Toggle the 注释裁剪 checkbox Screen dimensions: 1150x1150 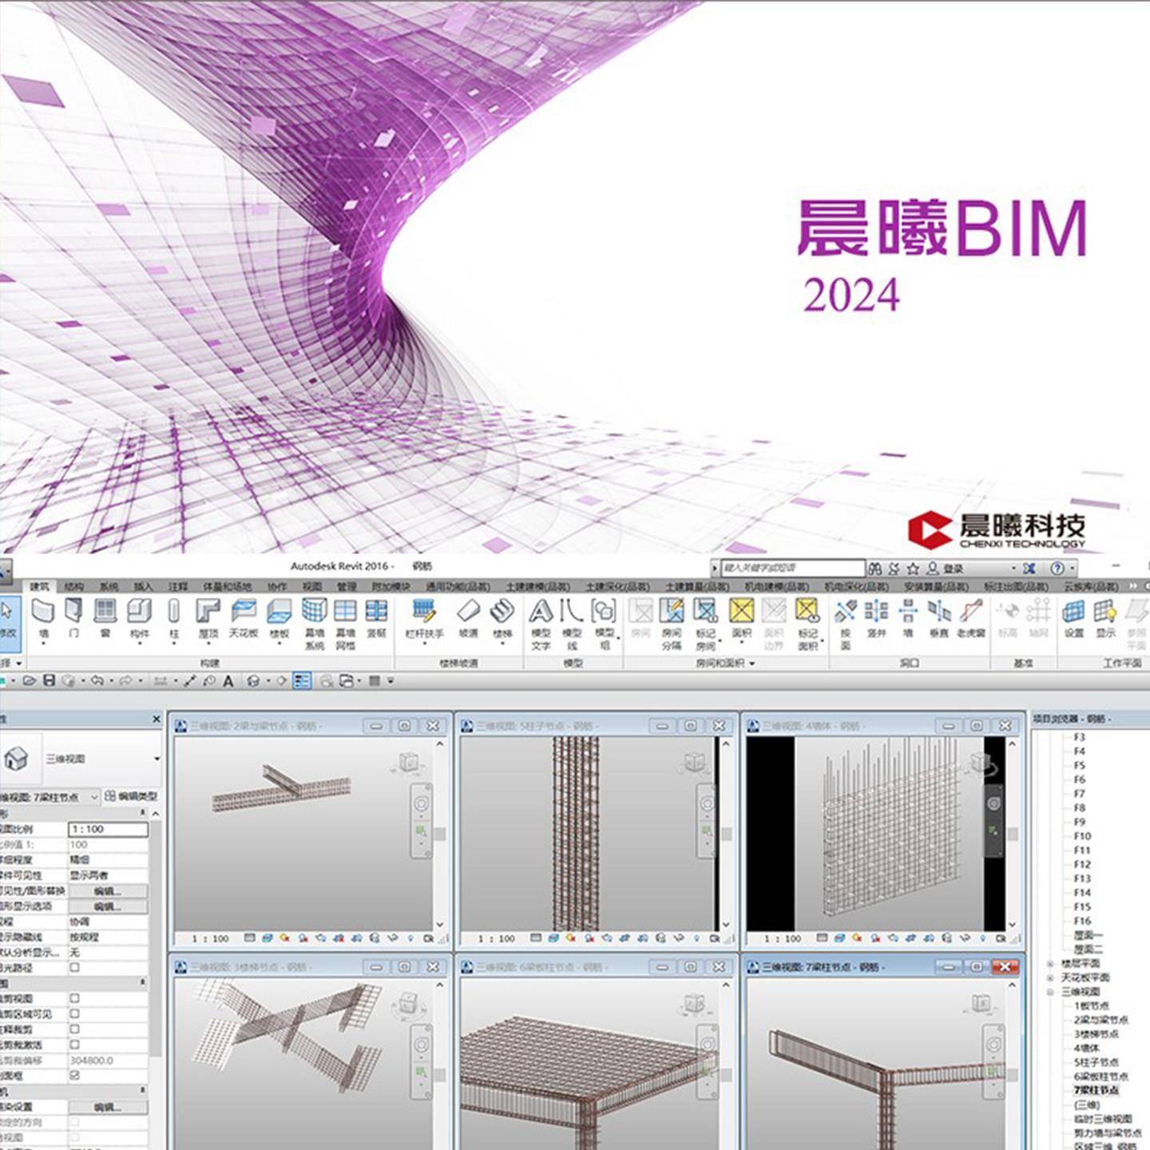coord(74,1029)
